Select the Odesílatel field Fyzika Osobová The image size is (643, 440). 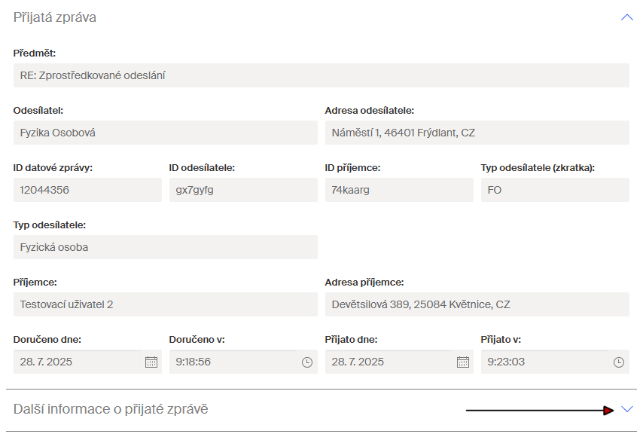pyautogui.click(x=165, y=133)
